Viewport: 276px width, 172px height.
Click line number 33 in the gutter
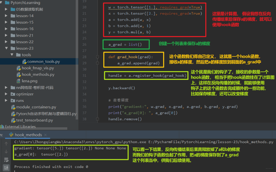coord(84,88)
